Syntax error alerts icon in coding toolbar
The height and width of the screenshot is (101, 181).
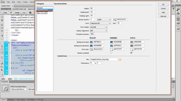(2, 53)
